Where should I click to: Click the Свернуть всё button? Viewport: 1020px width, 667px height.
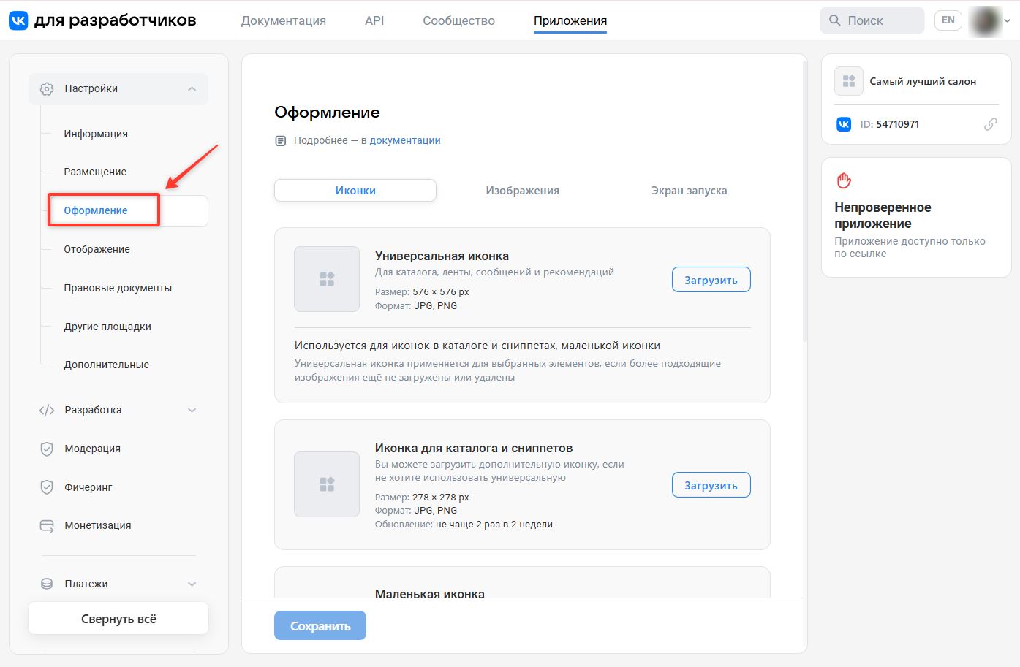tap(118, 619)
